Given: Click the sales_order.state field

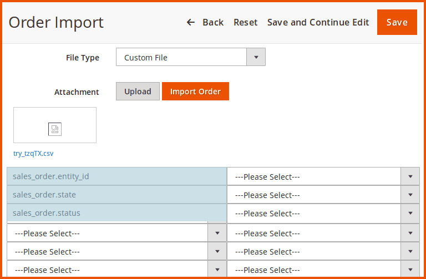Looking at the screenshot, I should coord(117,195).
